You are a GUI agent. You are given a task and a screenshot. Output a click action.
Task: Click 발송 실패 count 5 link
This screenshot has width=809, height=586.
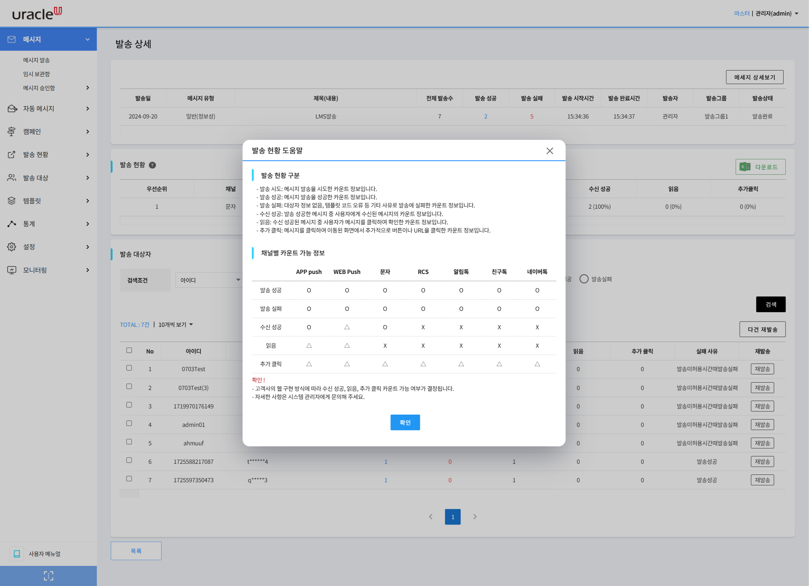pyautogui.click(x=532, y=116)
